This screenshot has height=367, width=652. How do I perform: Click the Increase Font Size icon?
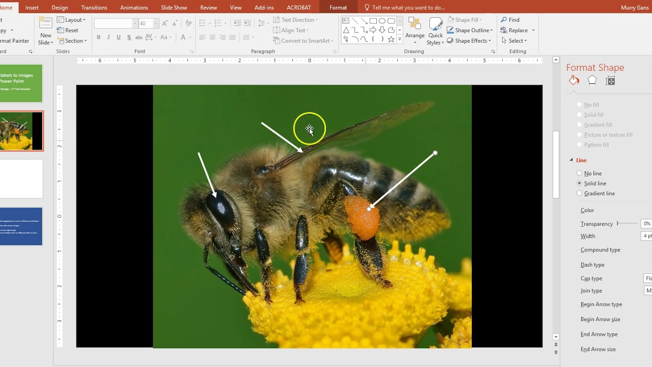pyautogui.click(x=165, y=23)
